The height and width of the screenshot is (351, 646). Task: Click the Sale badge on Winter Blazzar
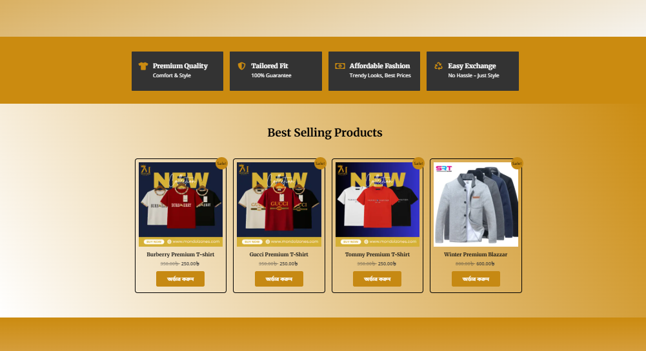[x=517, y=163]
